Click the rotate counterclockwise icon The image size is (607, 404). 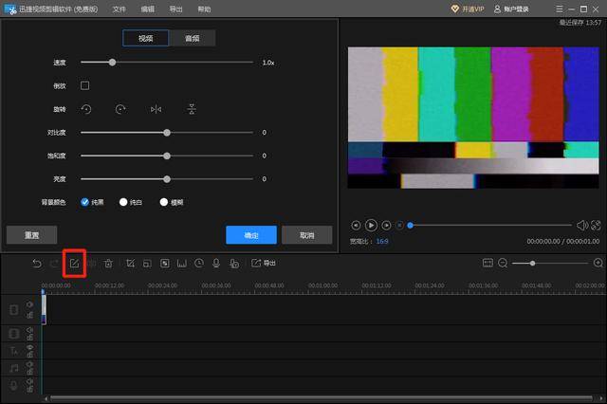[x=86, y=109]
